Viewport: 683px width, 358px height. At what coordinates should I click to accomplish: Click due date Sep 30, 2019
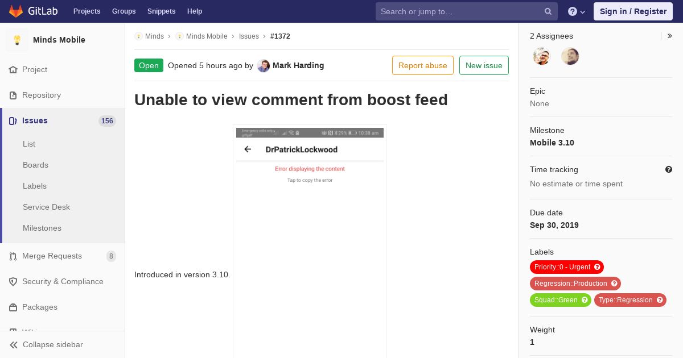[554, 225]
